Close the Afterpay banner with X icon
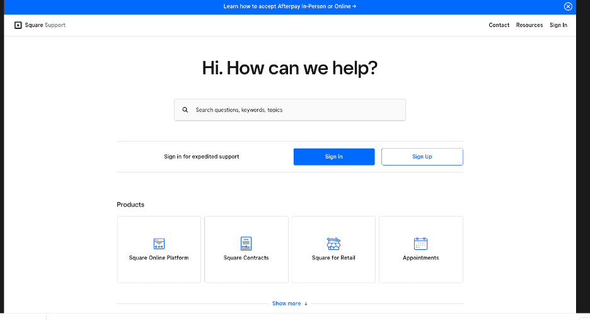 coord(568,6)
